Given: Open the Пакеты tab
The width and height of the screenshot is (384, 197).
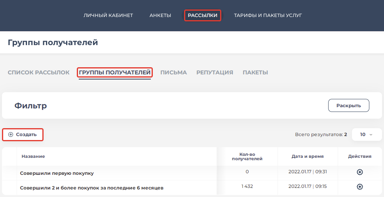Looking at the screenshot, I should tap(255, 72).
